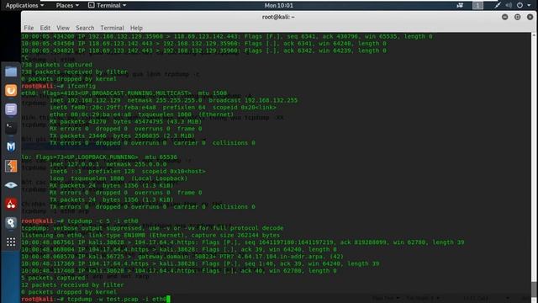Image resolution: width=538 pixels, height=303 pixels.
Task: Click the screen recorder icon in top bar
Action: [460, 5]
